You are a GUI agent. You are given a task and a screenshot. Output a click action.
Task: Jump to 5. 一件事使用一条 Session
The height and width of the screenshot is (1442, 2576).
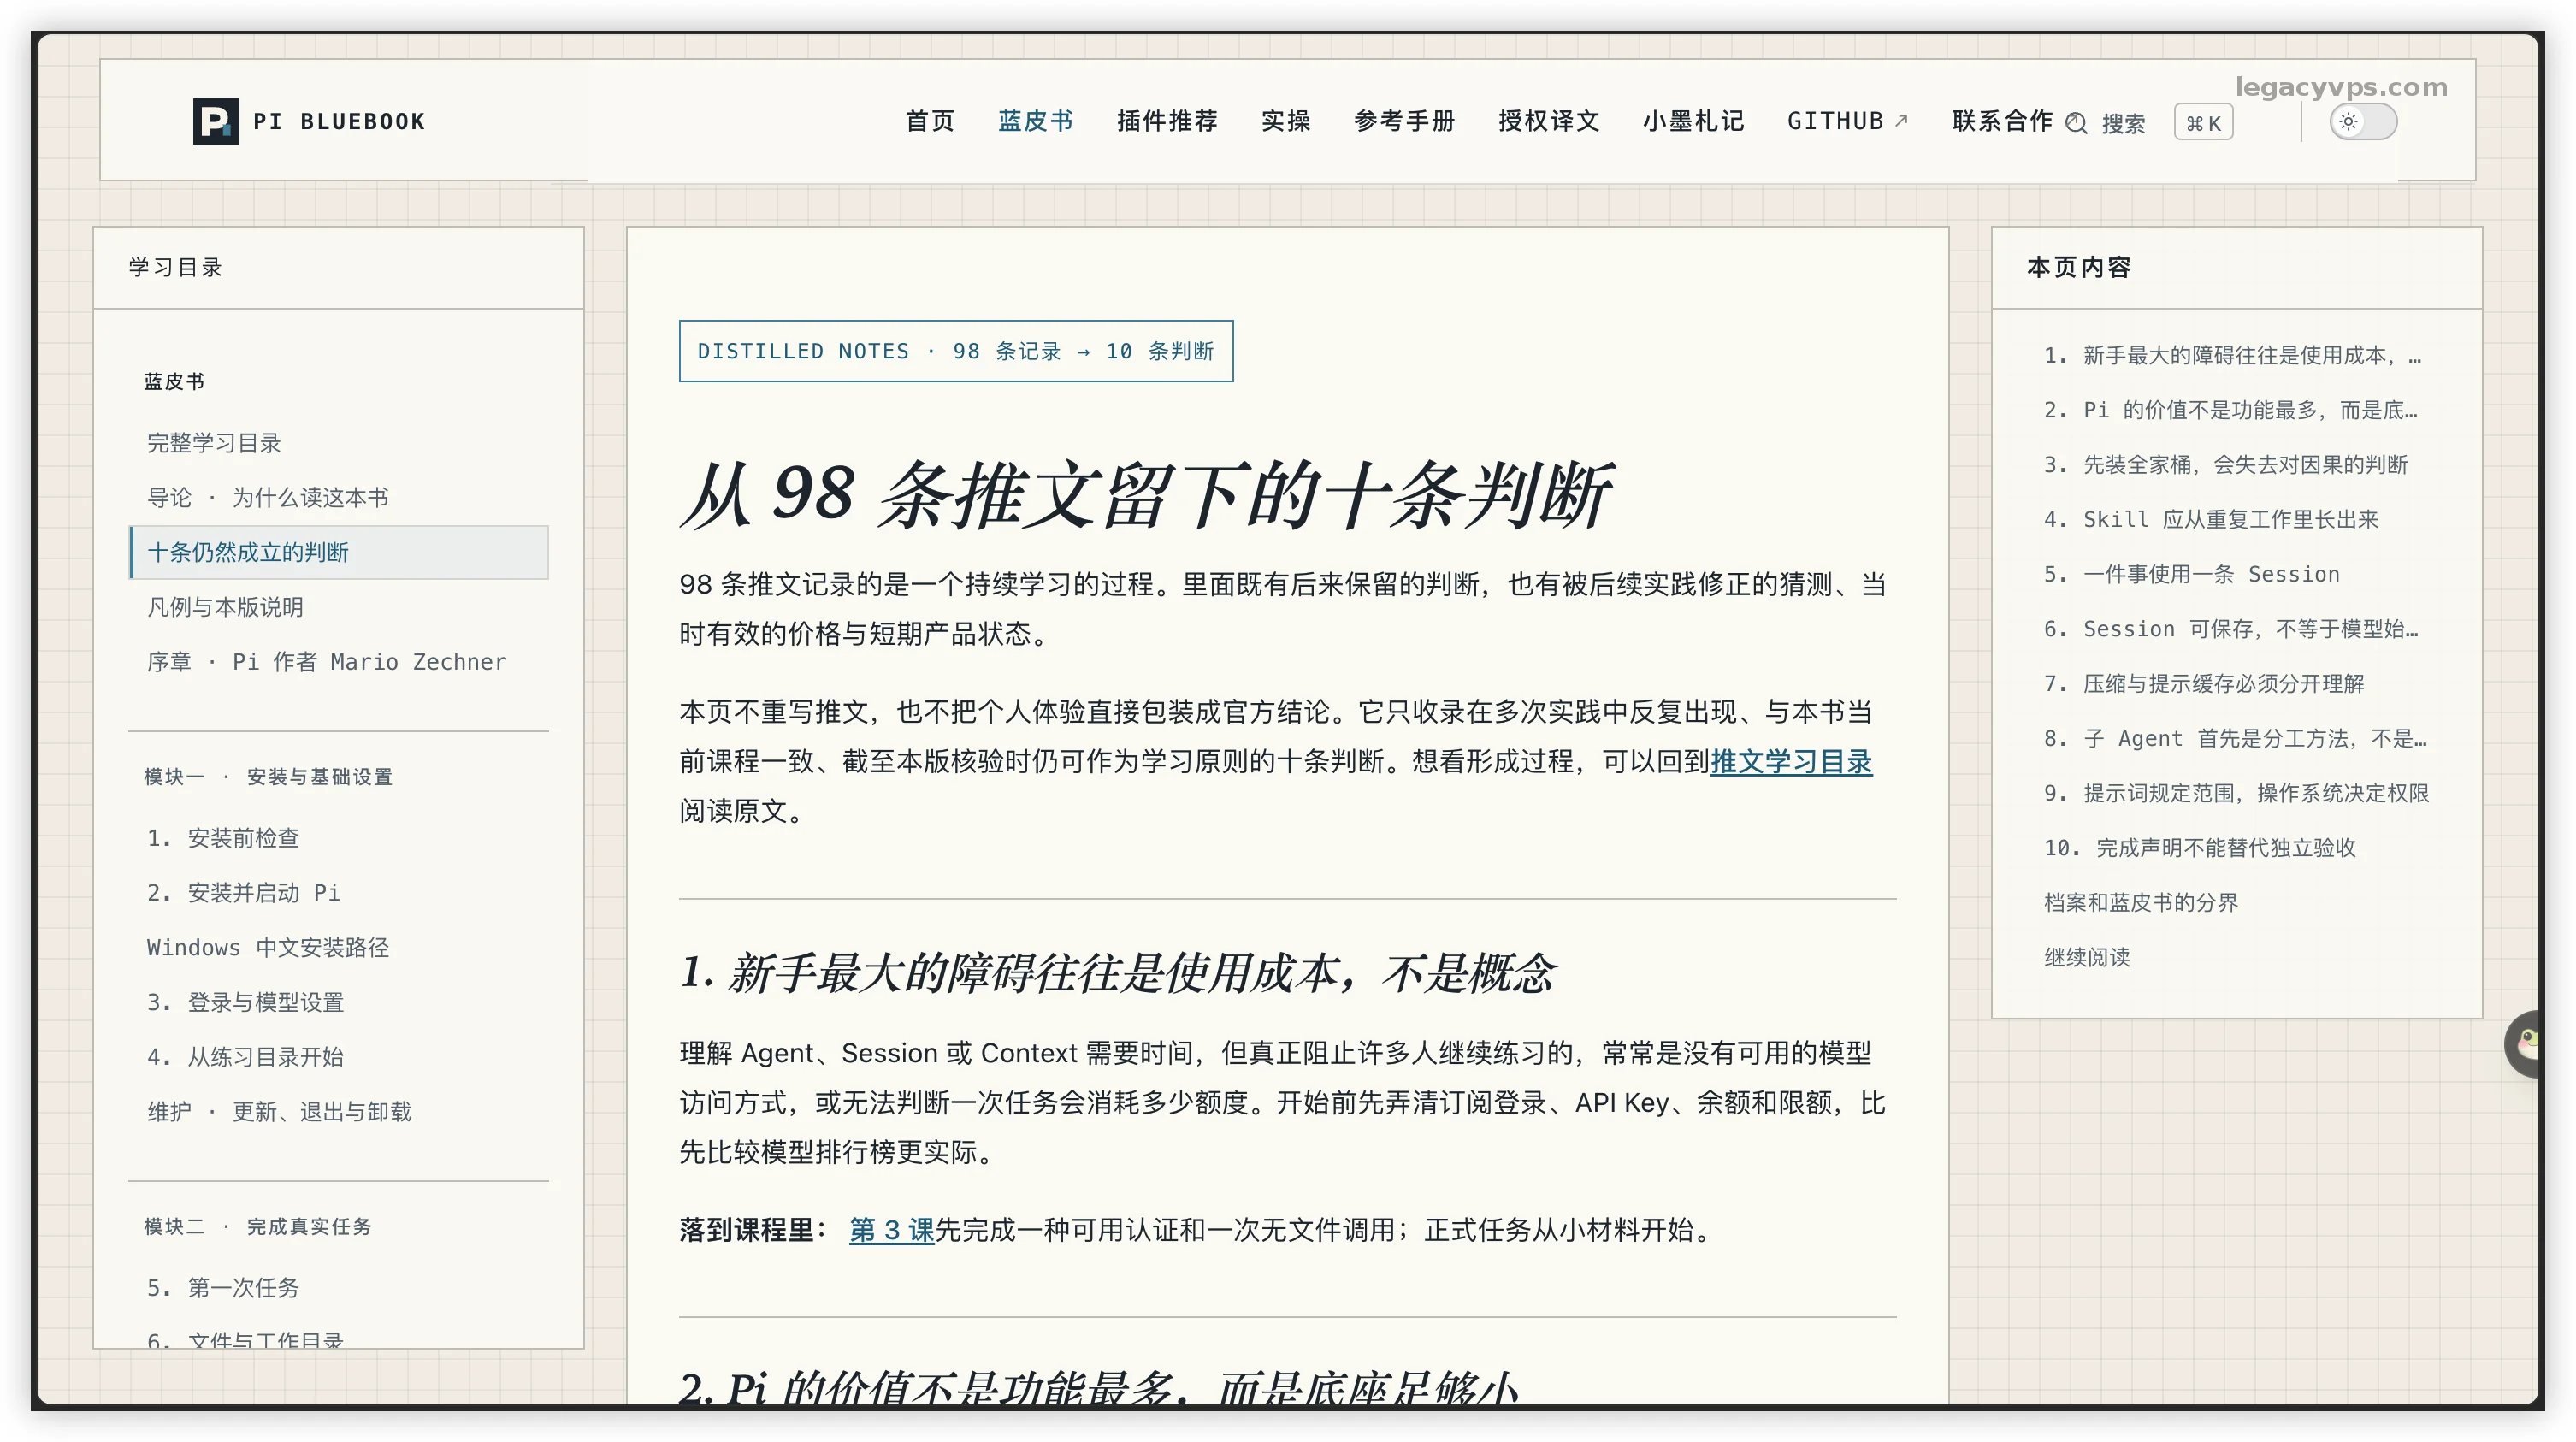pyautogui.click(x=2192, y=574)
